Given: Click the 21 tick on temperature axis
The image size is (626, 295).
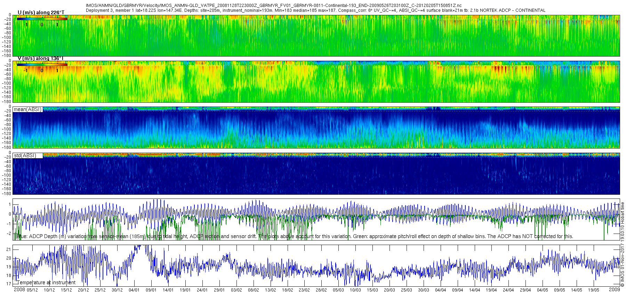Looking at the screenshot, I should click(x=9, y=250).
